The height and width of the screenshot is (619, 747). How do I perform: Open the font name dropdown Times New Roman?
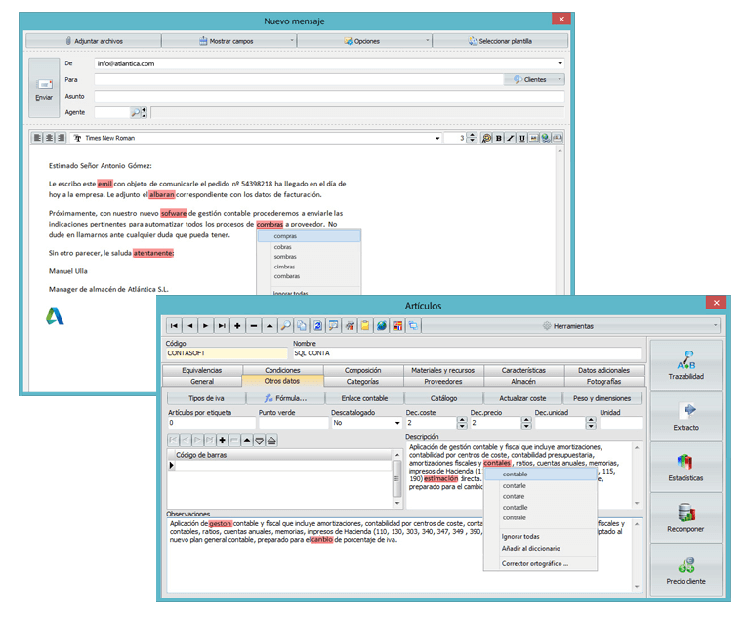click(436, 139)
